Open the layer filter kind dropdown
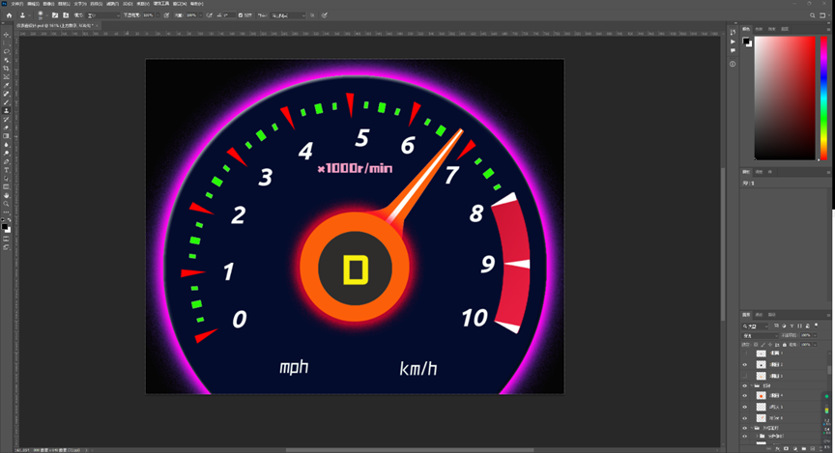This screenshot has height=453, width=835. point(755,326)
